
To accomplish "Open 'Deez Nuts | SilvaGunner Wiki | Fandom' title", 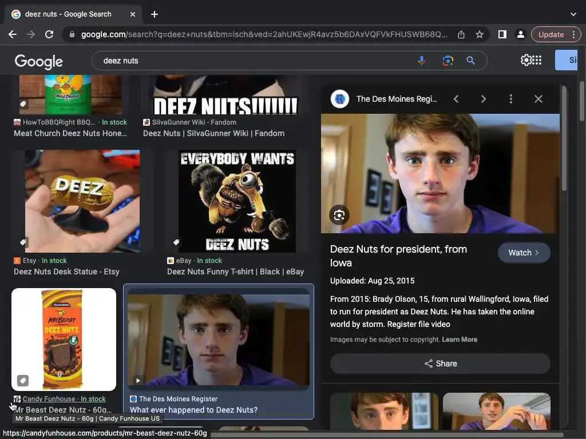I will point(214,133).
